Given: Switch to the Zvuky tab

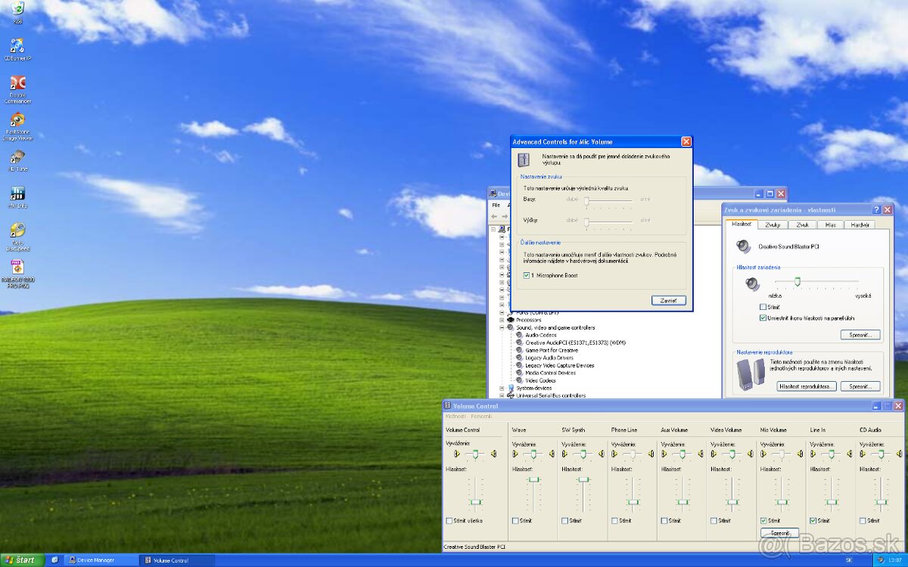Looking at the screenshot, I should point(773,225).
